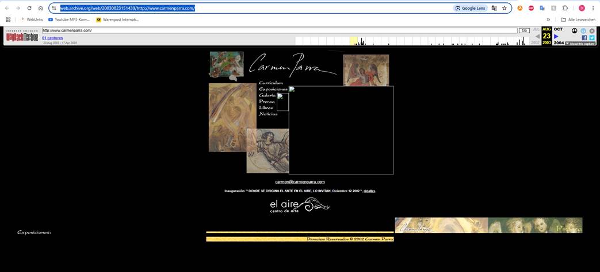600x272 pixels.
Task: Open the Galeria menu item
Action: pos(267,95)
